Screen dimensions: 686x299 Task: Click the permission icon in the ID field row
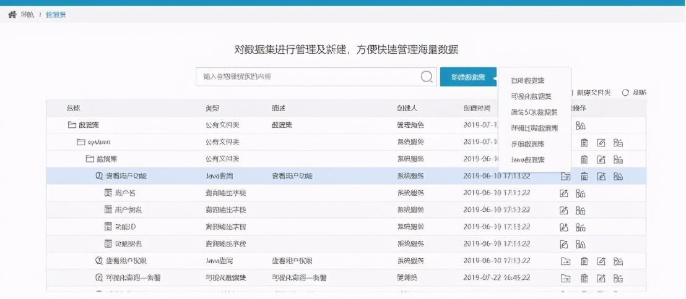tap(581, 227)
